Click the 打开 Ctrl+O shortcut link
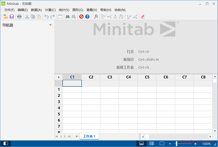Image resolution: width=218 pixels, height=147 pixels. (x=138, y=52)
